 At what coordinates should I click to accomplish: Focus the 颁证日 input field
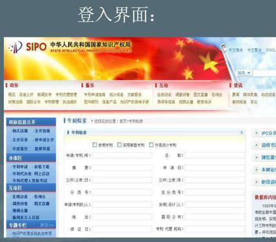(122, 229)
